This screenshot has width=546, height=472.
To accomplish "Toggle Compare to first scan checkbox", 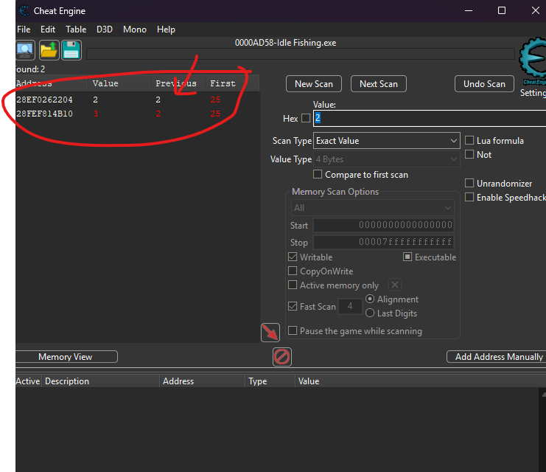I will (318, 175).
